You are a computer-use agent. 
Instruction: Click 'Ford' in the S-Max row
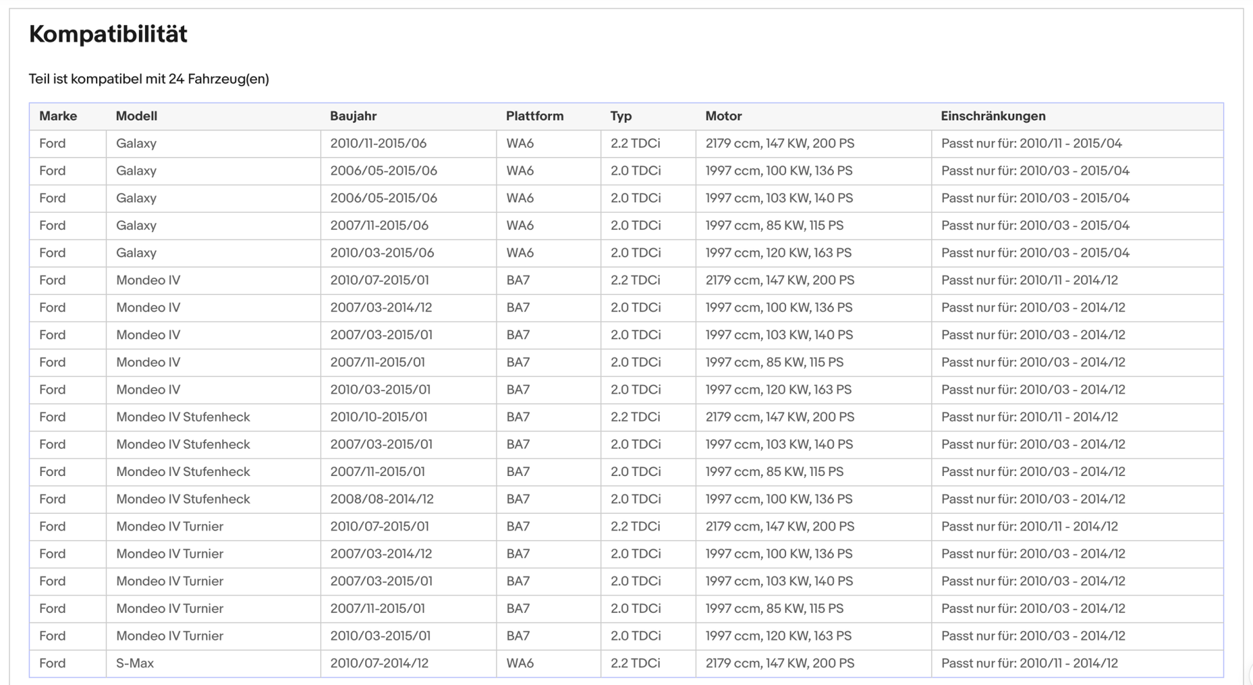(x=52, y=663)
